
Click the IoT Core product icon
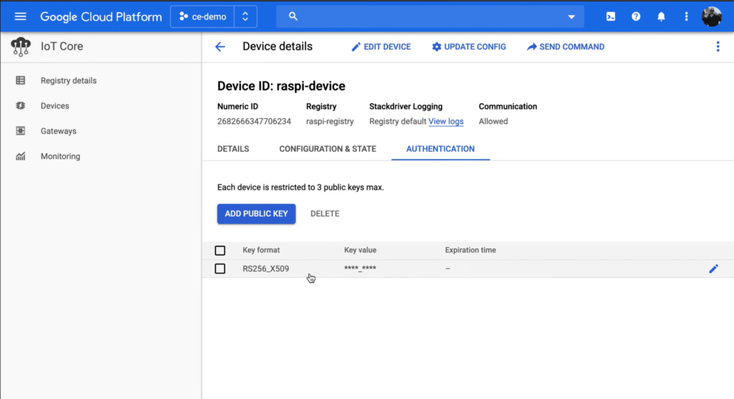(x=21, y=47)
